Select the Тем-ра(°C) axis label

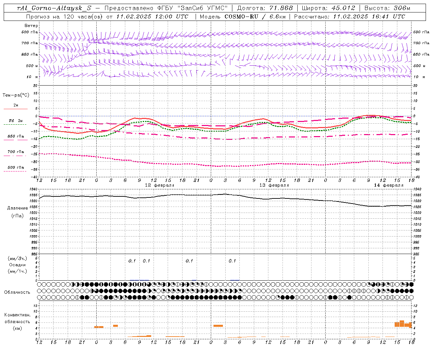[x=16, y=95]
